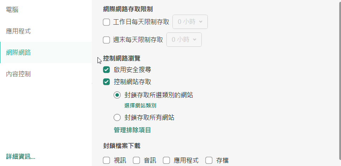Click the vertical scrollbar on the right
This screenshot has height=166, width=341.
tap(339, 79)
